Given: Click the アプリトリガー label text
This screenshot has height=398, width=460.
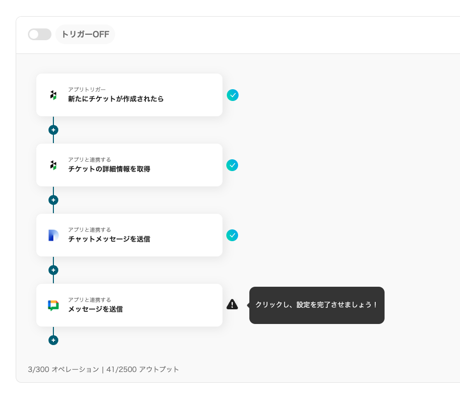Looking at the screenshot, I should point(87,90).
